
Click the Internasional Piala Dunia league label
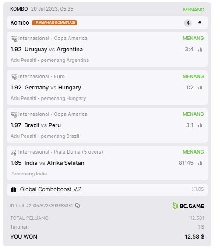[60, 152]
